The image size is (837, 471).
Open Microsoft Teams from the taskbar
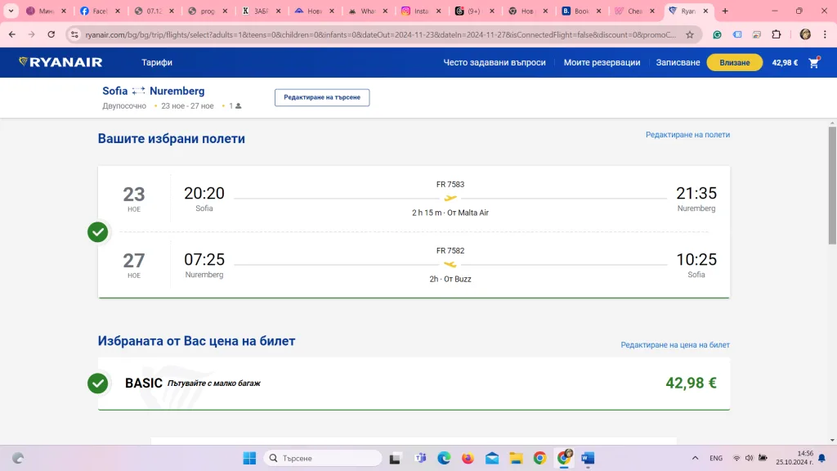(x=420, y=458)
